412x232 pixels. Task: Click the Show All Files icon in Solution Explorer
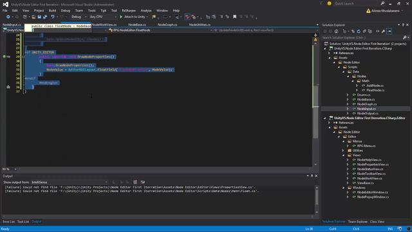click(370, 32)
